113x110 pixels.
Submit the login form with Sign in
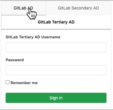(56, 98)
